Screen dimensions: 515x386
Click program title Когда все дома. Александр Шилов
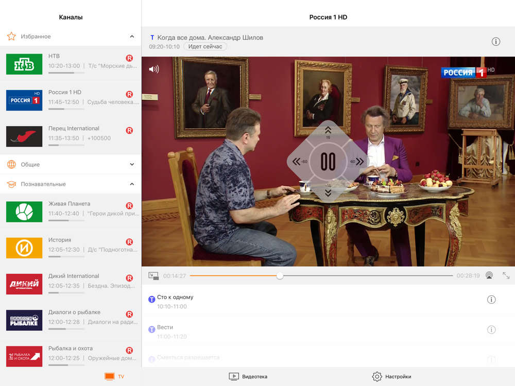(x=210, y=38)
